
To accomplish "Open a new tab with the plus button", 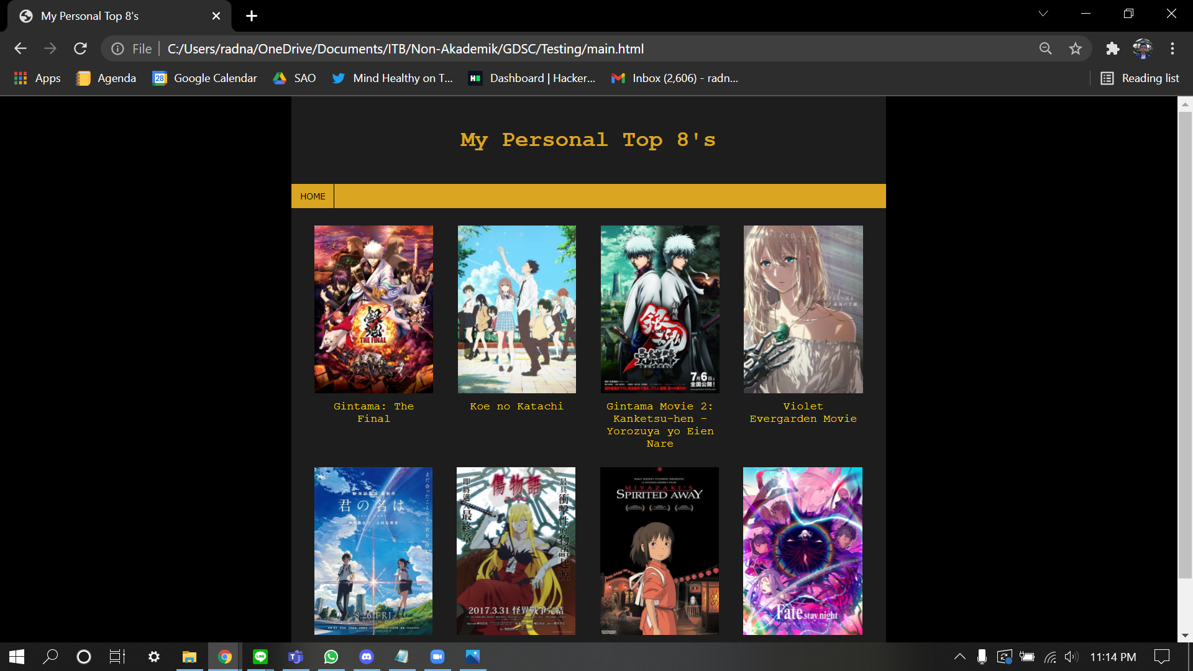I will coord(252,16).
